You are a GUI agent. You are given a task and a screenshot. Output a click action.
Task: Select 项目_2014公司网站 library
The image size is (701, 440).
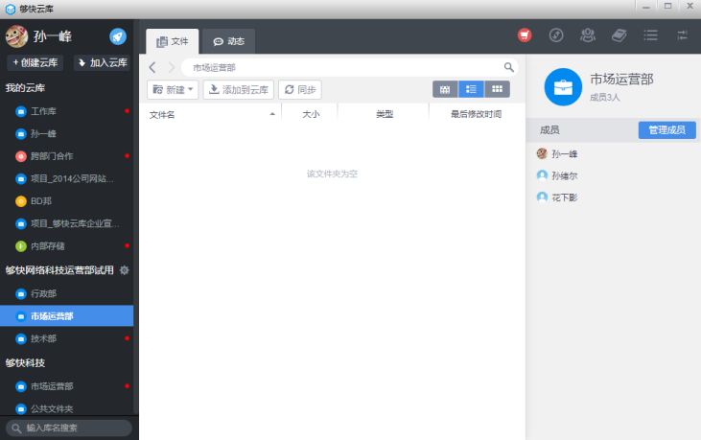[x=66, y=178]
